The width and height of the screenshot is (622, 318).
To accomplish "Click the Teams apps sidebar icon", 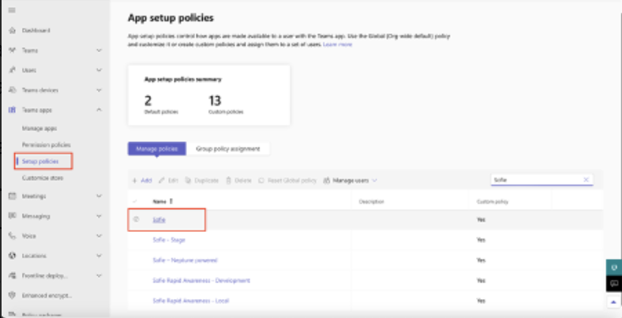I will (x=12, y=110).
